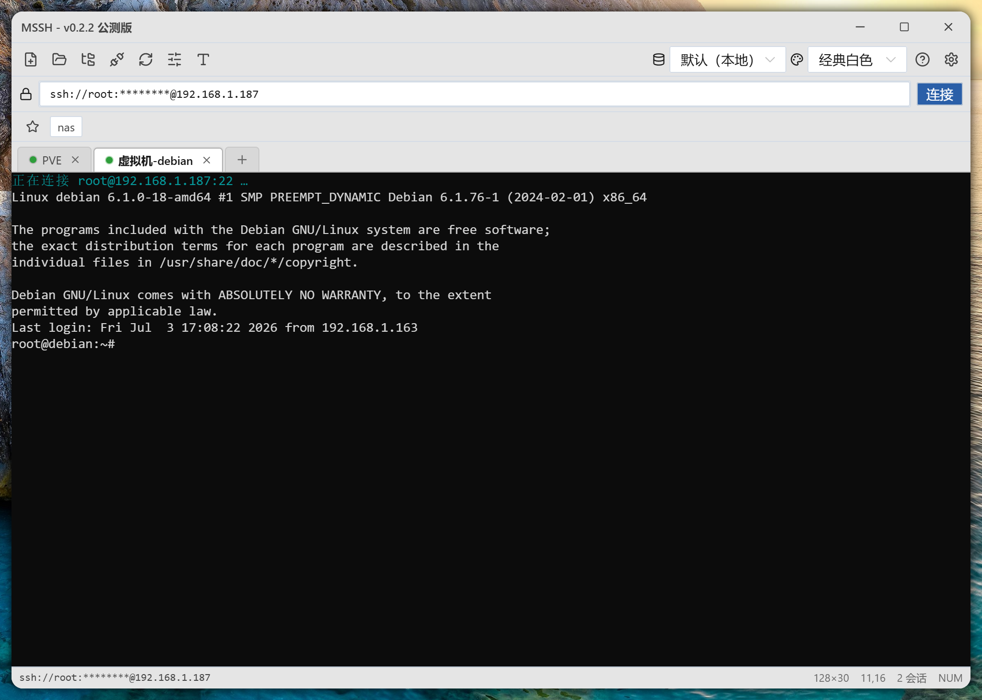Click the color palette theme icon

click(x=797, y=59)
